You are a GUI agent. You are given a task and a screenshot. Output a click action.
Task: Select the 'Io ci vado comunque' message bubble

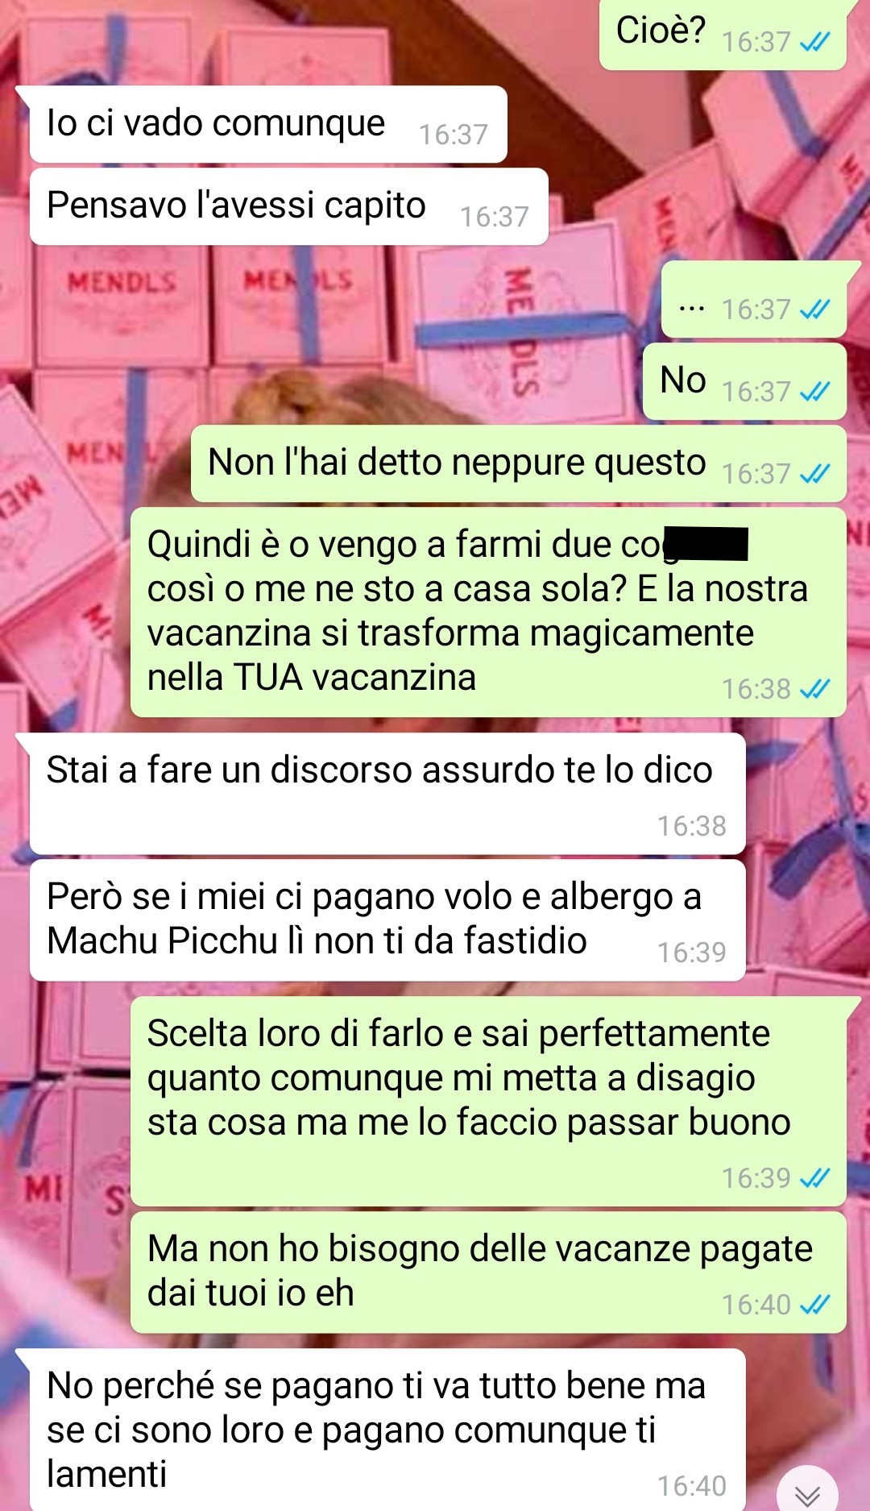268,124
